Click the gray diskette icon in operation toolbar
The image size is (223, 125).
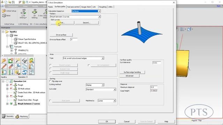coord(24,60)
